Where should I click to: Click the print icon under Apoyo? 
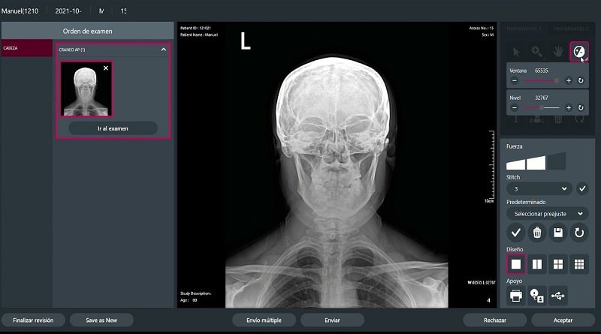point(515,296)
